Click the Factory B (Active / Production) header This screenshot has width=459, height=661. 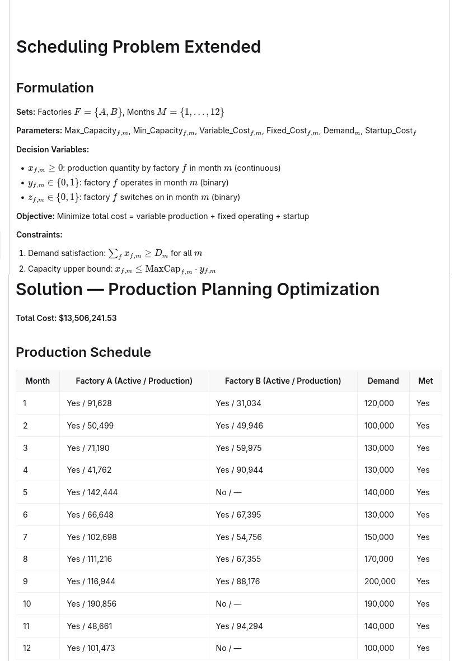(x=283, y=381)
